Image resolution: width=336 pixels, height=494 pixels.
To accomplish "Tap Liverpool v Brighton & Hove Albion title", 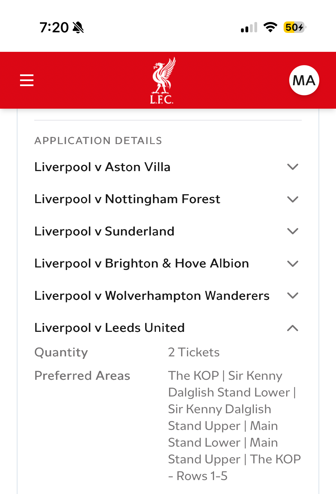I will pos(142,264).
